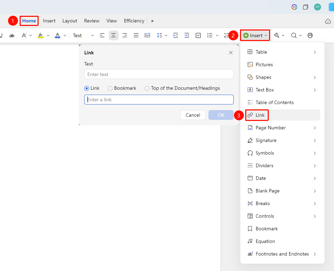Open the Efficiency tab
Image resolution: width=334 pixels, height=271 pixels.
(134, 21)
